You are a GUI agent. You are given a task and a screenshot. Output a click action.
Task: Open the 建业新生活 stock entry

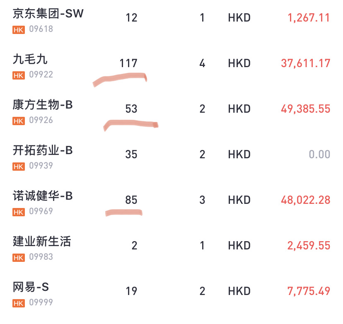click(42, 241)
